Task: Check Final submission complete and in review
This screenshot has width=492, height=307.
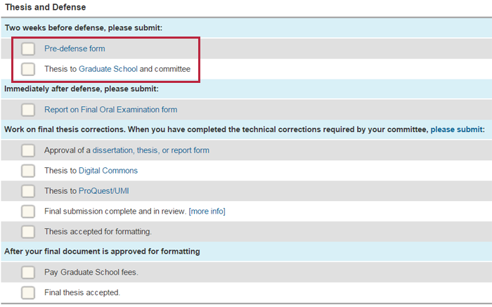Action: point(28,211)
